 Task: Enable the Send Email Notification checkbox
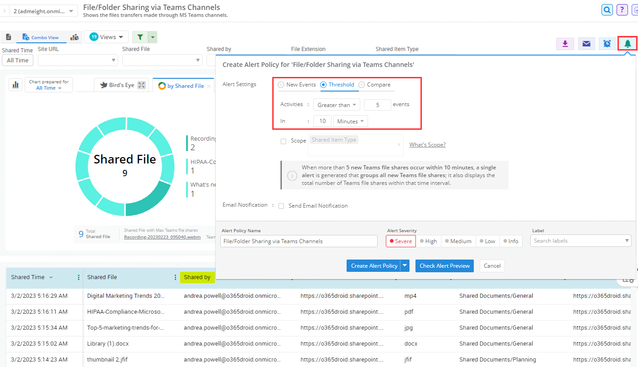281,206
